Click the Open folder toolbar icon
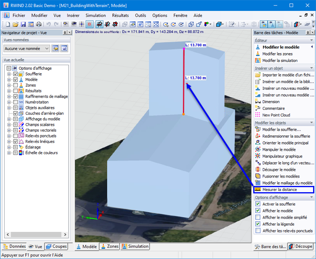This screenshot has width=316, height=259. 15,24
